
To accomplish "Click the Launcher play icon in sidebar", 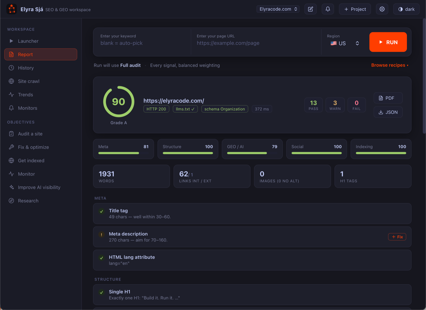I will 11,41.
